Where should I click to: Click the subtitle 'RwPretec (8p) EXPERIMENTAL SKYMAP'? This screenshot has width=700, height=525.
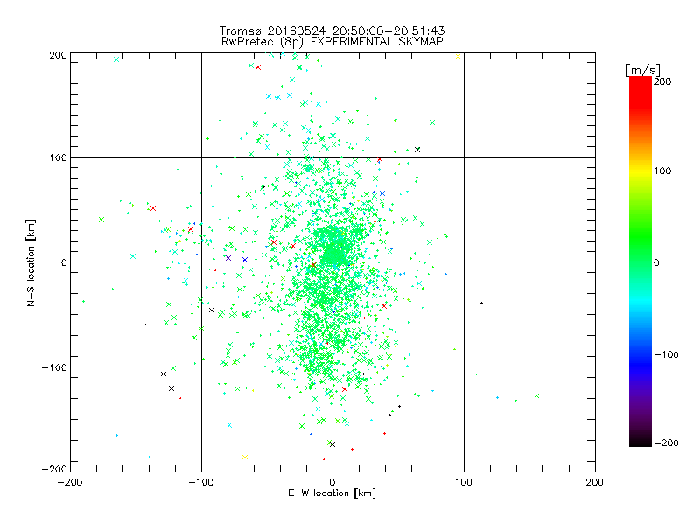(332, 42)
